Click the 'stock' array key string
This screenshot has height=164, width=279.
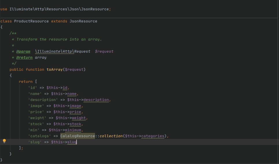click(x=36, y=124)
